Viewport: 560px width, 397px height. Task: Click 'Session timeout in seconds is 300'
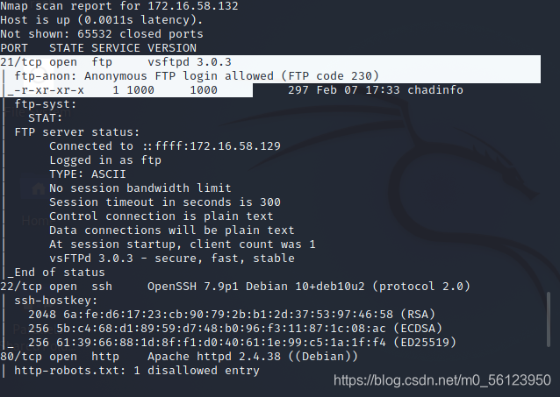(x=165, y=202)
